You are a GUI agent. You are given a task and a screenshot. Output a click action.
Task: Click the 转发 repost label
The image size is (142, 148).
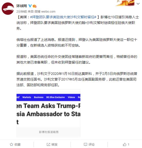[54, 144]
